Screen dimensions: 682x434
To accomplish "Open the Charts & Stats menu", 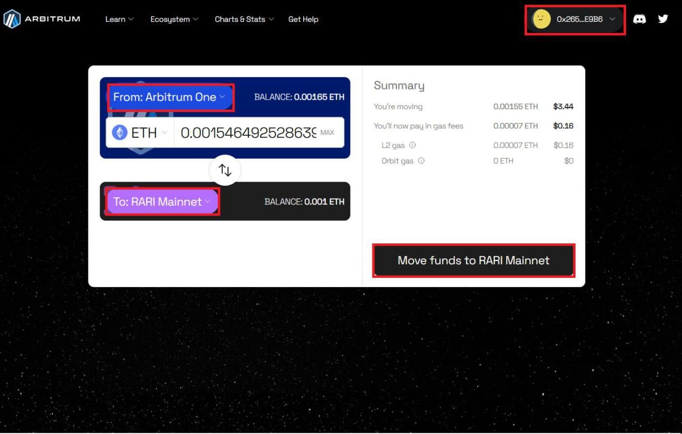I will click(244, 19).
